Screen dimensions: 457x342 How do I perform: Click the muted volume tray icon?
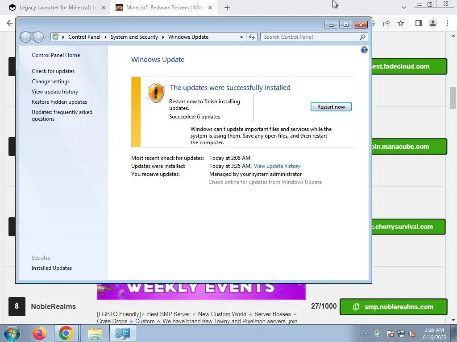[412, 334]
